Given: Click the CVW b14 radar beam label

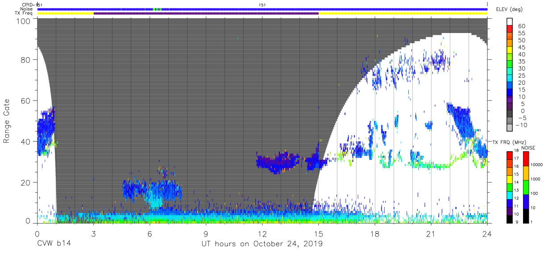Looking at the screenshot, I should [x=54, y=244].
